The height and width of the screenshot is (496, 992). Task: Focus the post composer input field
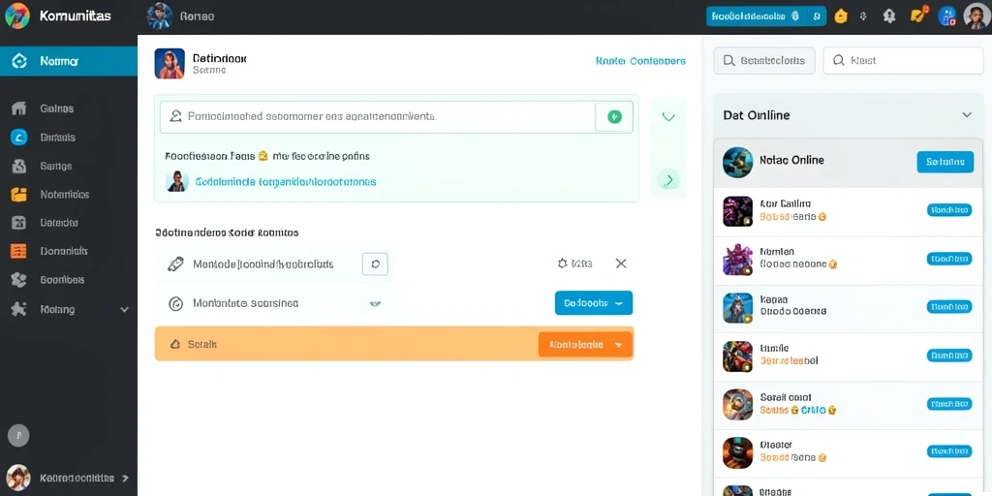click(396, 116)
